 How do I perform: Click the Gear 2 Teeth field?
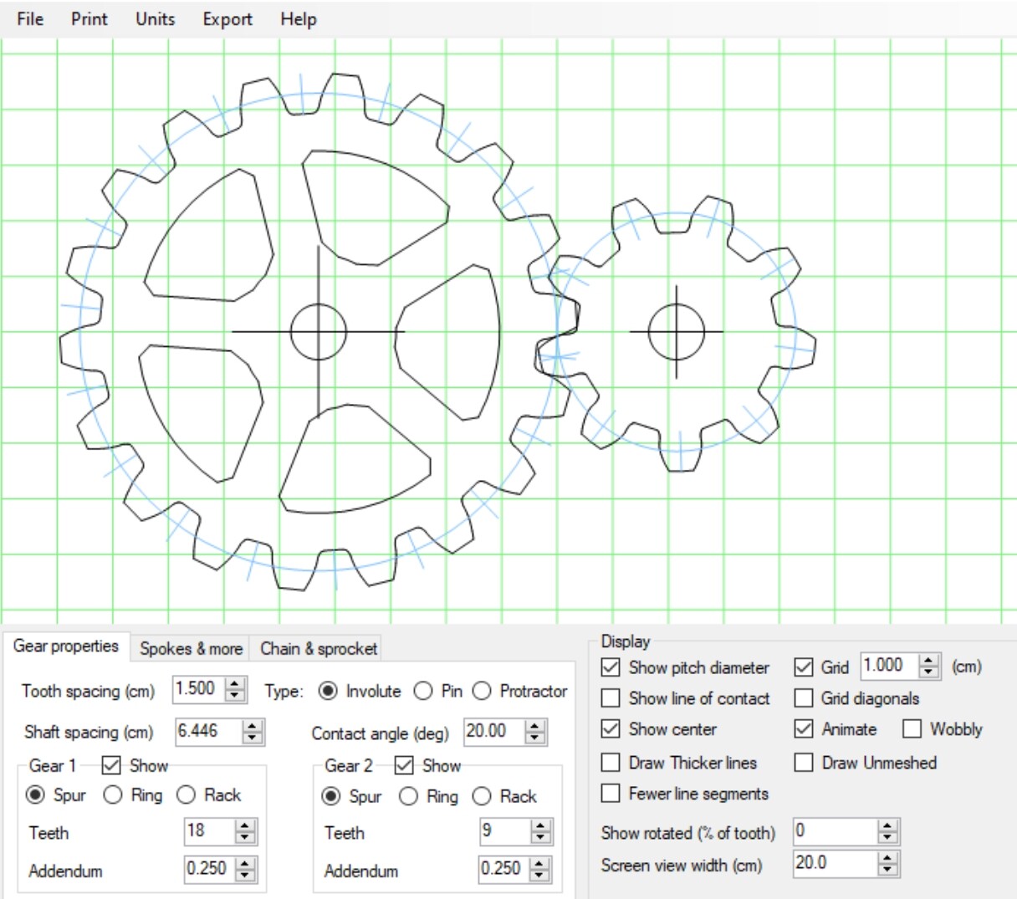(x=505, y=830)
